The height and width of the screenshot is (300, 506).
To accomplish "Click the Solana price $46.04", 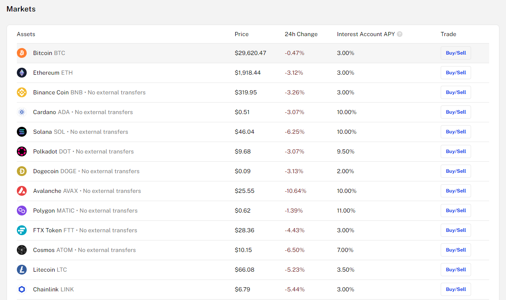I will [244, 132].
